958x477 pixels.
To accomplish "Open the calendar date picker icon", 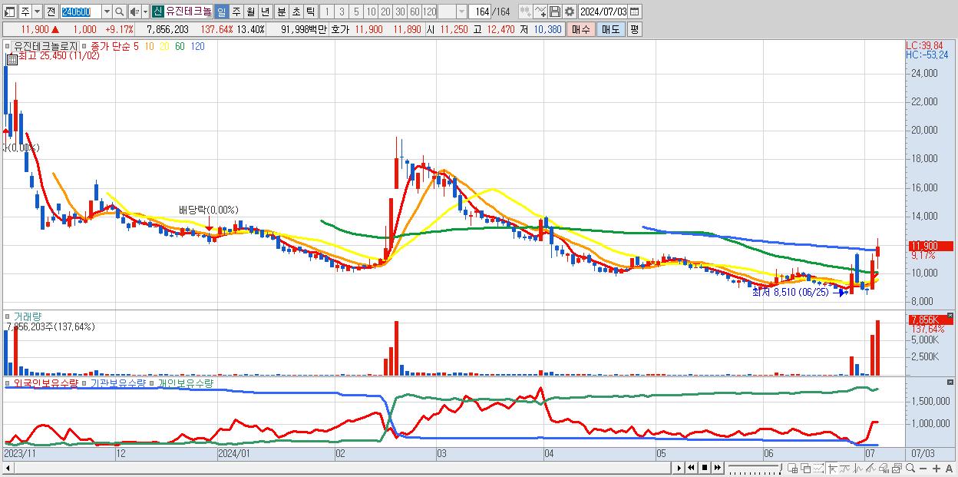I will point(635,12).
